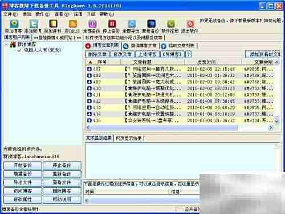This screenshot has width=285, height=214.
Task: Click the 开始备份 button
Action: (x=23, y=165)
